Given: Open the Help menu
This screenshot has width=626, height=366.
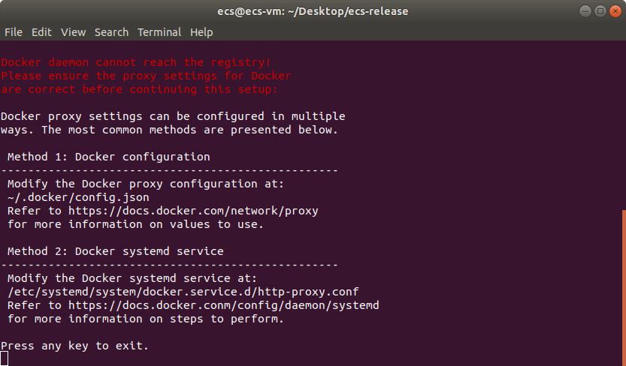Looking at the screenshot, I should [201, 32].
